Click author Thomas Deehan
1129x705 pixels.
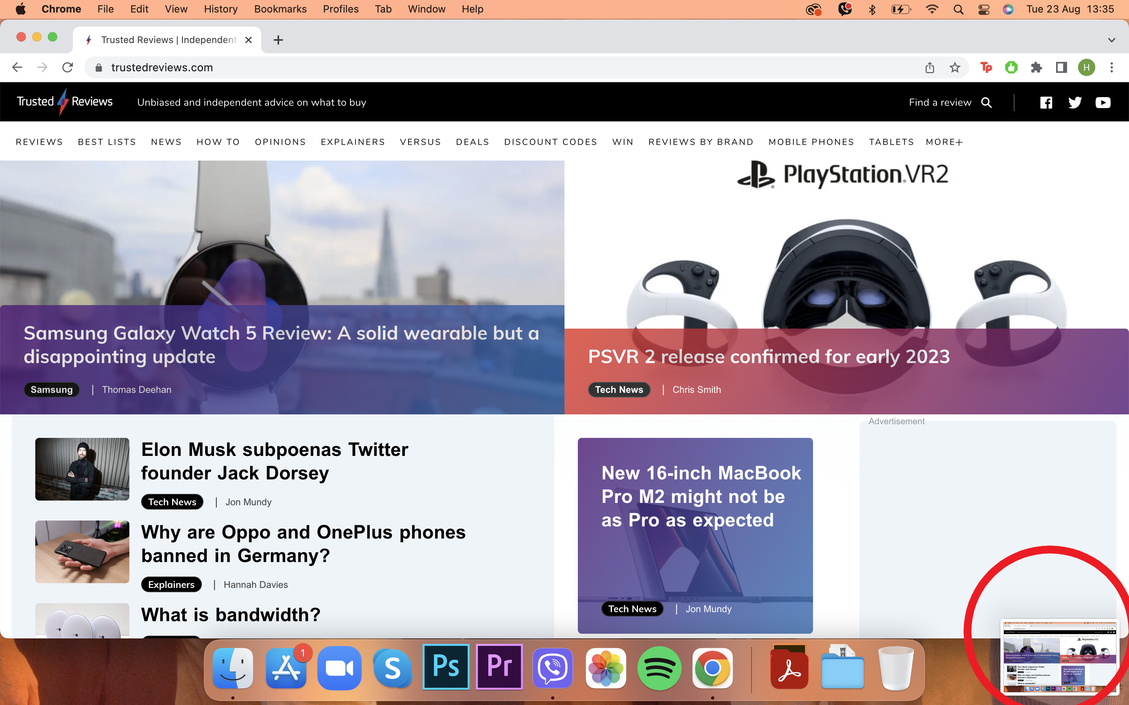coord(137,390)
